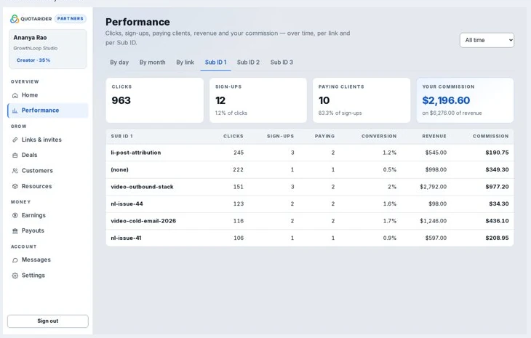Image resolution: width=531 pixels, height=338 pixels.
Task: Click the $34.30 commission cell
Action: [x=498, y=204]
